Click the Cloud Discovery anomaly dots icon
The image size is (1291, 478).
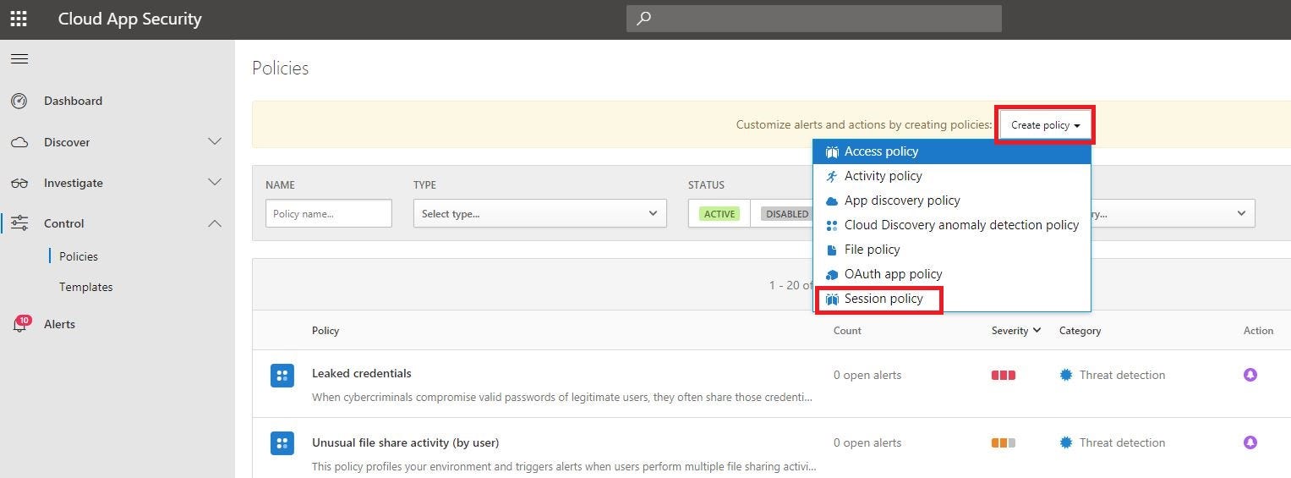click(832, 225)
